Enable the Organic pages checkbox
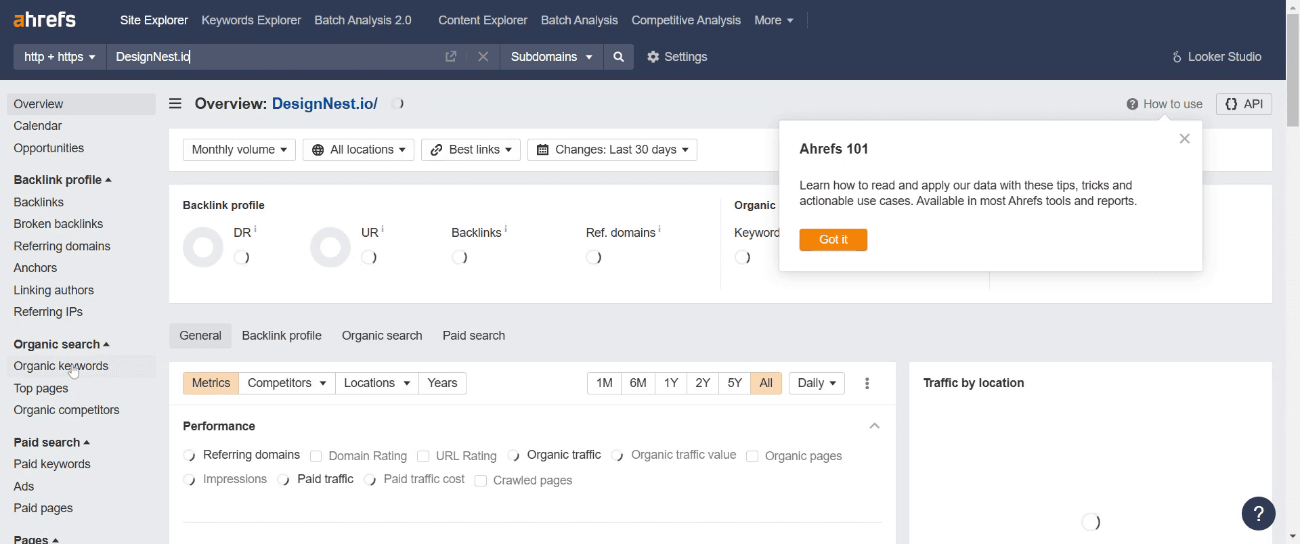The width and height of the screenshot is (1300, 544). (x=752, y=456)
